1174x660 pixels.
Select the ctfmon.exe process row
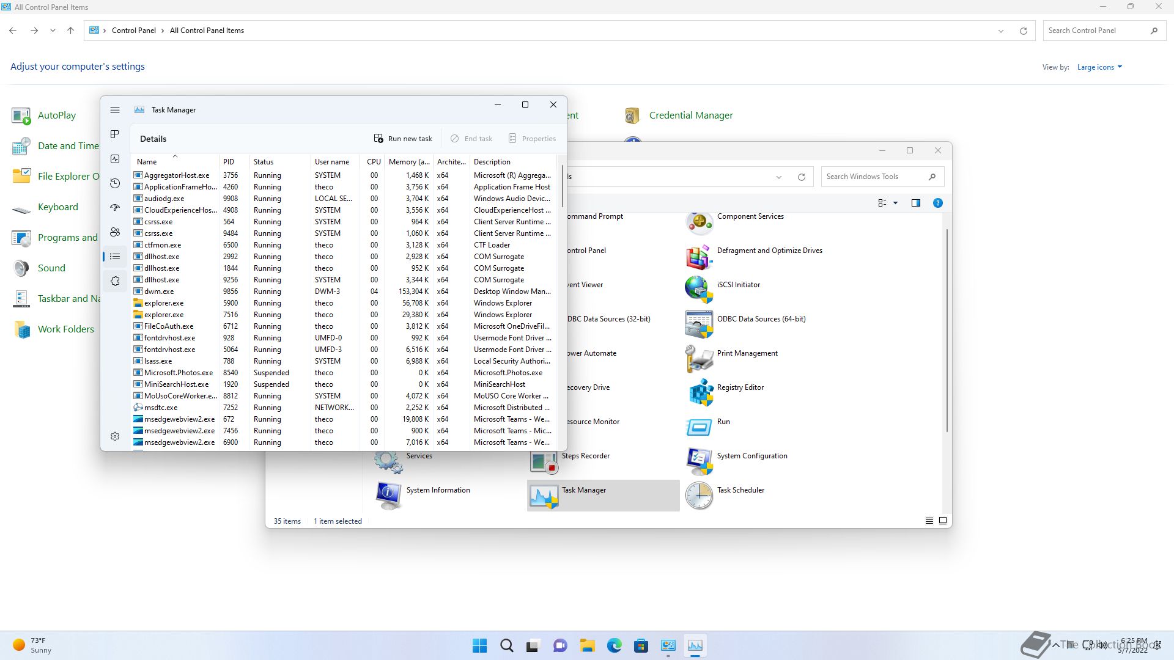pos(344,245)
